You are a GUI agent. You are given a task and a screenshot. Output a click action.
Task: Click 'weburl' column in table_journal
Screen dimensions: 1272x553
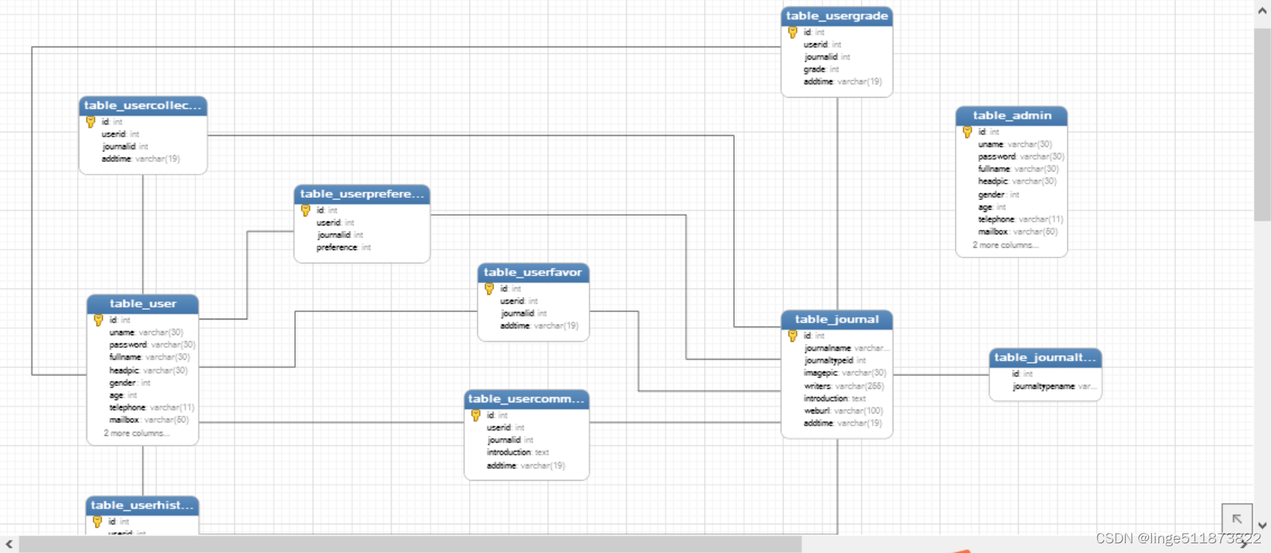[843, 411]
